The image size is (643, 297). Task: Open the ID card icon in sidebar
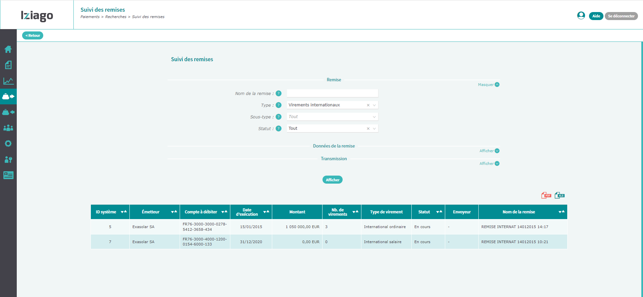coord(8,175)
